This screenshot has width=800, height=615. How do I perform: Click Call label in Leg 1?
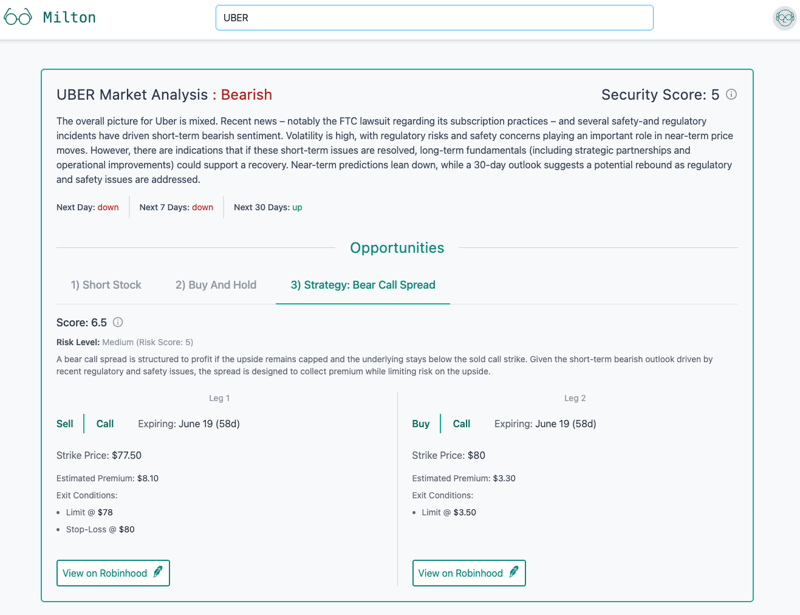tap(105, 424)
